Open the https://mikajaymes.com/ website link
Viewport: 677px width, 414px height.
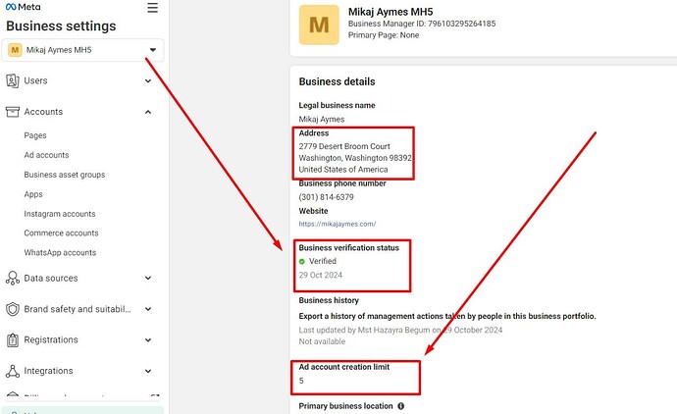[x=338, y=224]
